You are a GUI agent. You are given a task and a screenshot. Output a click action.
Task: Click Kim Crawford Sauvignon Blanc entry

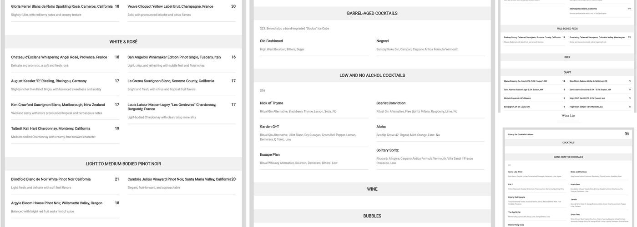point(58,105)
